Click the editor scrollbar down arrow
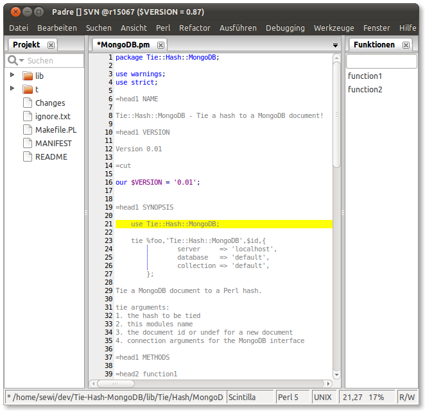The width and height of the screenshot is (425, 411). (x=336, y=375)
